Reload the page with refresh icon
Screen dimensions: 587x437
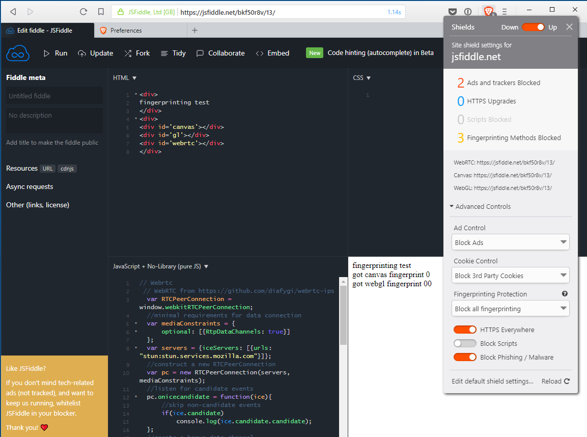pos(83,12)
